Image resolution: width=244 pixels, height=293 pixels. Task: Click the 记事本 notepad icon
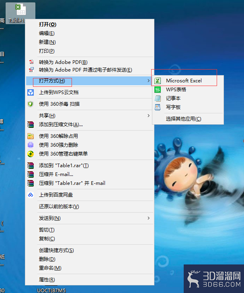[x=158, y=98]
